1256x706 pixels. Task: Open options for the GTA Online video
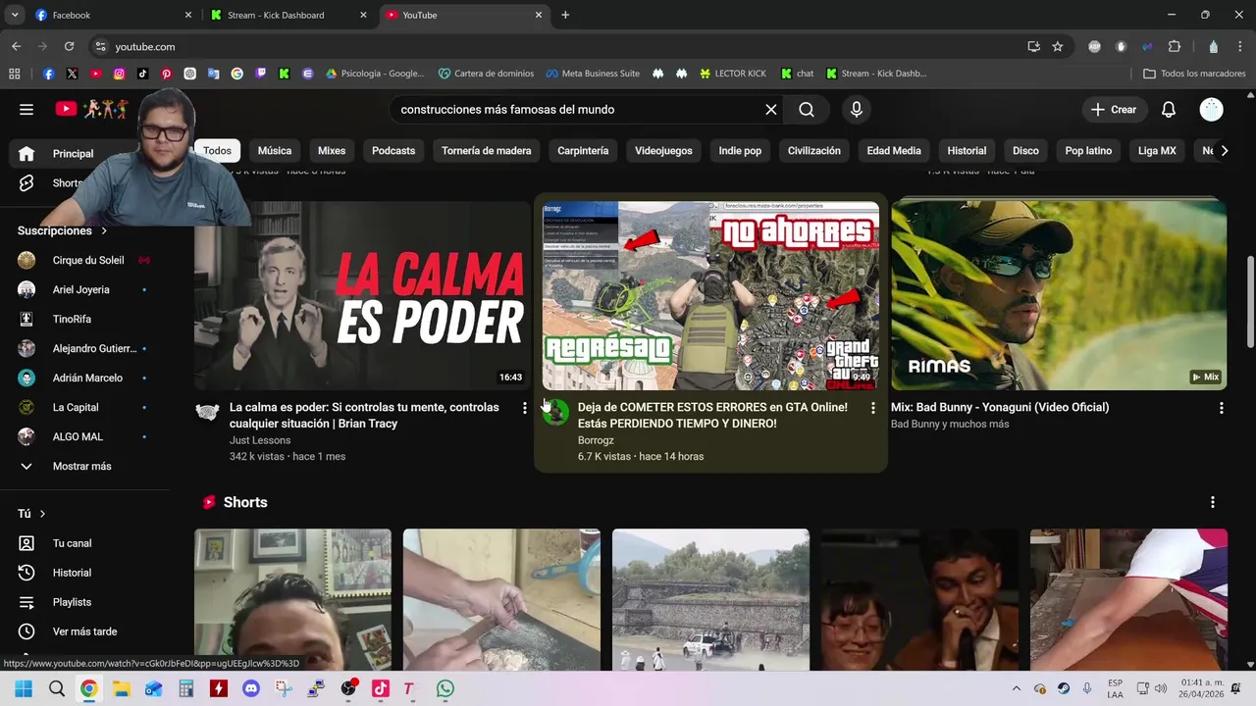point(873,408)
